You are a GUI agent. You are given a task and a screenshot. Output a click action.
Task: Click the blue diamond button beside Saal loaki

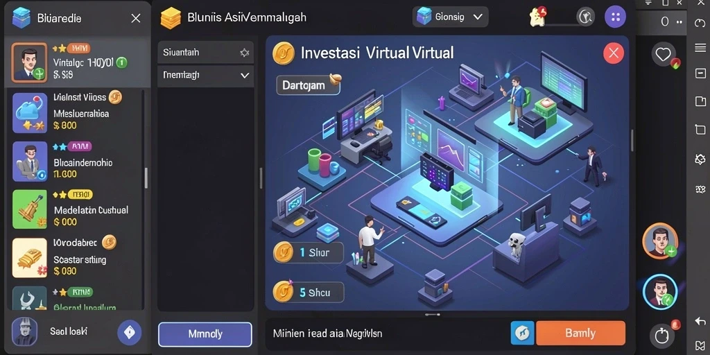(130, 333)
